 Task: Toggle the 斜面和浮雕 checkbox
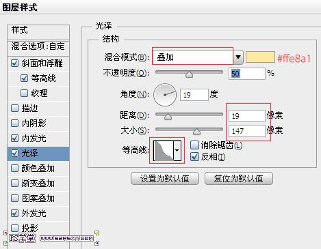[x=15, y=63]
